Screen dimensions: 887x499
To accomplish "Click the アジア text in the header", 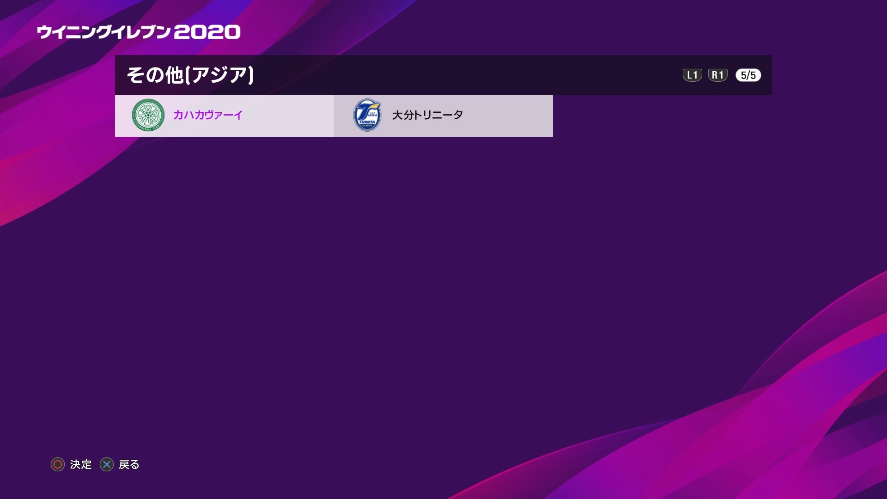I will pos(220,75).
